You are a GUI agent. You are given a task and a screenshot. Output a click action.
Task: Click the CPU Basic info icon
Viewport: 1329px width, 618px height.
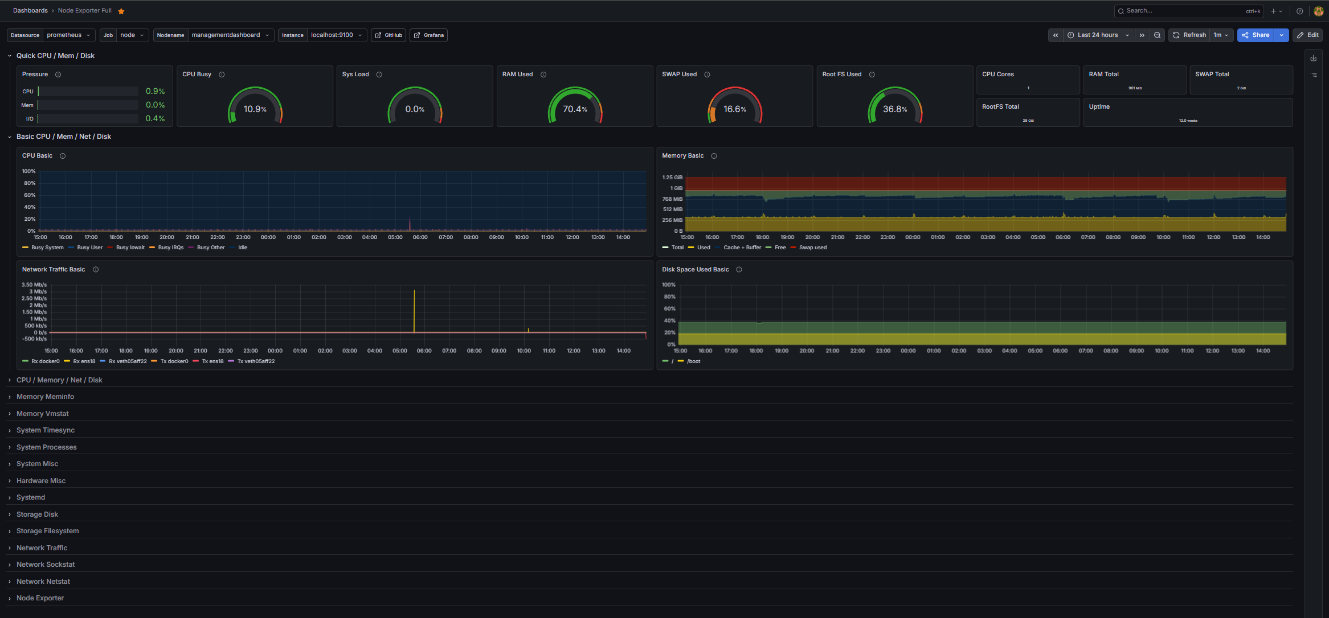(63, 156)
